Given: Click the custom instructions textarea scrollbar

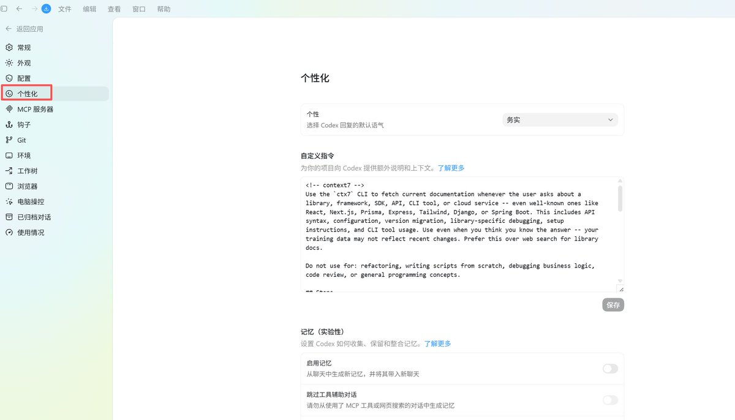Looking at the screenshot, I should (x=620, y=200).
